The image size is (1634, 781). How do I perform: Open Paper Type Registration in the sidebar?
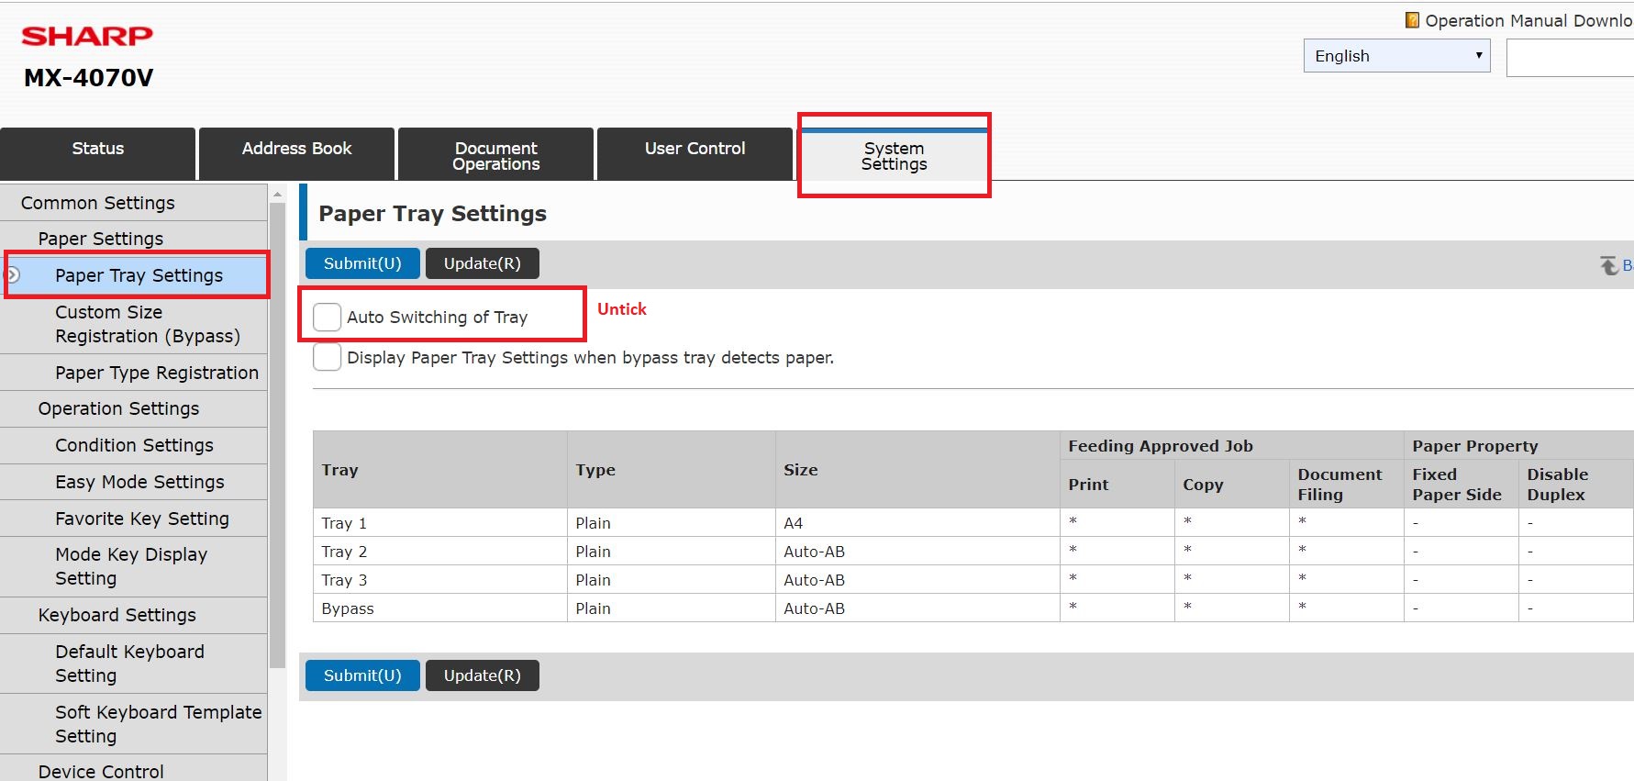click(156, 373)
